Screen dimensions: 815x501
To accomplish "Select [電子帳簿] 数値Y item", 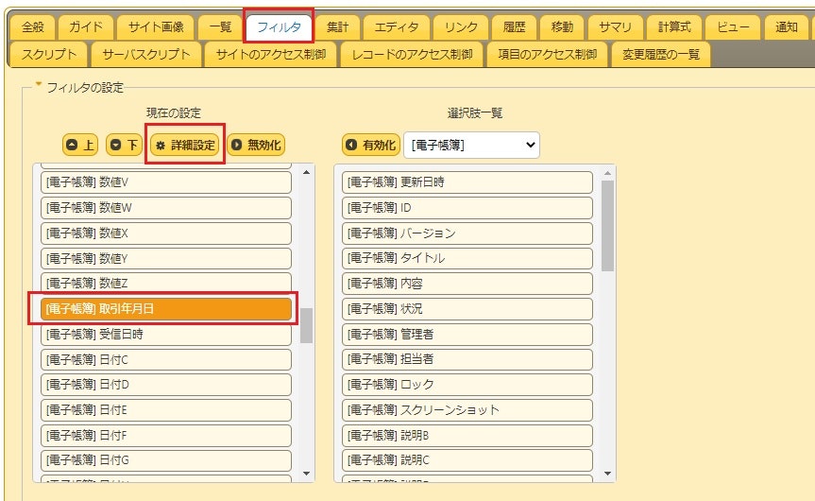I will [166, 258].
